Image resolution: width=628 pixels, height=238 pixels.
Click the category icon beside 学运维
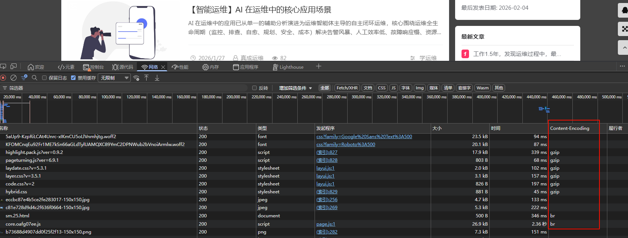(413, 58)
